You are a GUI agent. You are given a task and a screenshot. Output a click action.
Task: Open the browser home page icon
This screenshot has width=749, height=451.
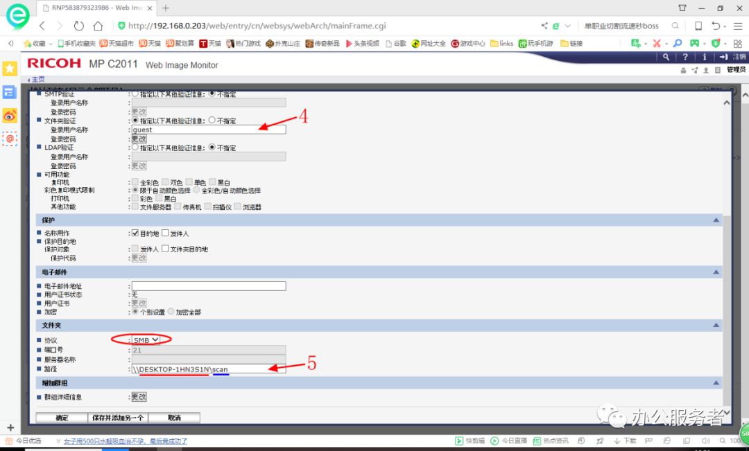pos(98,26)
